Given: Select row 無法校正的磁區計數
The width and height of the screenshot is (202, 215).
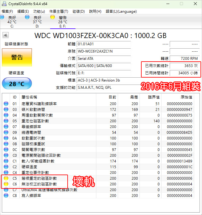Looking at the screenshot, I should [x=98, y=184].
